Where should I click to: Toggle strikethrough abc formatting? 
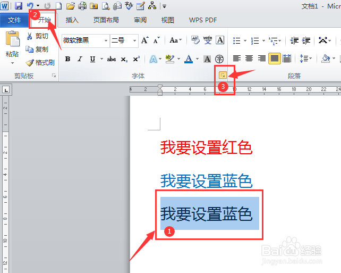[111, 59]
